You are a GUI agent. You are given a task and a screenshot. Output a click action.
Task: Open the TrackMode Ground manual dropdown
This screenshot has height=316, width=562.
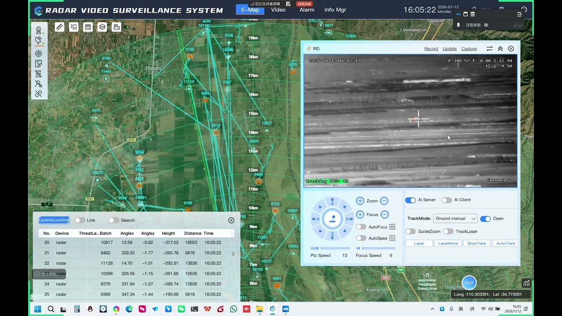point(455,219)
